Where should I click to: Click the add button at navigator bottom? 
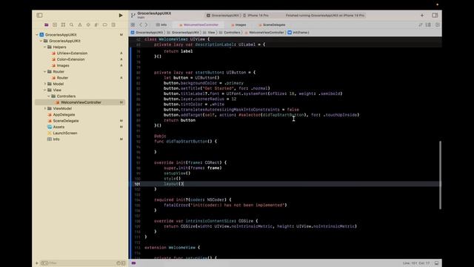pos(37,263)
